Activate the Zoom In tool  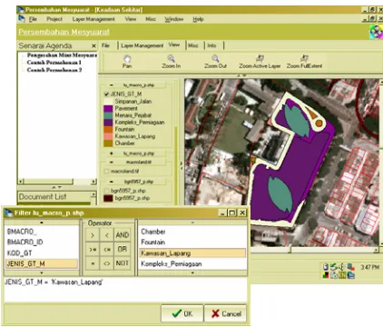[171, 58]
